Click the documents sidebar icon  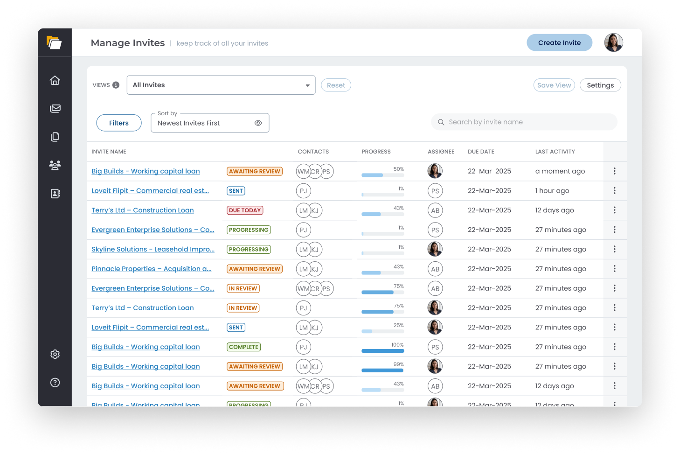(55, 137)
